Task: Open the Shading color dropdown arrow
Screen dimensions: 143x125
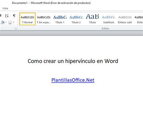Action: (6, 22)
